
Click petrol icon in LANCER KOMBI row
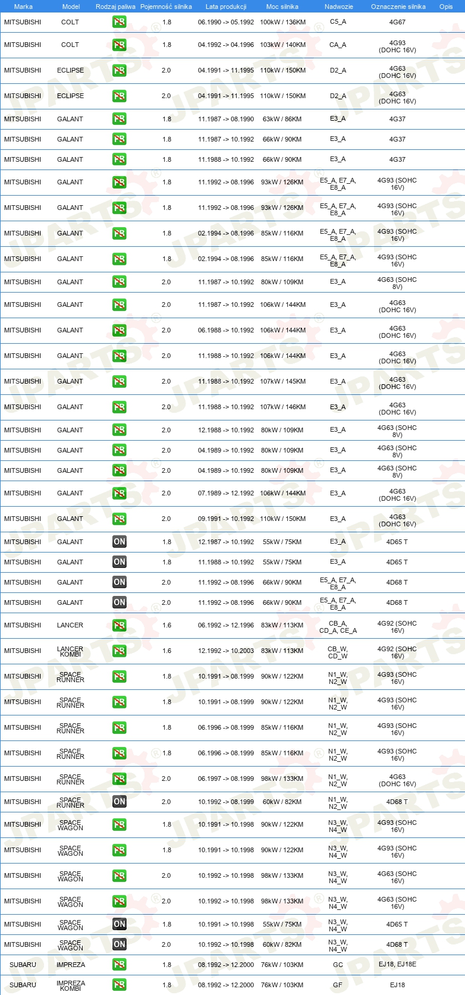click(120, 651)
